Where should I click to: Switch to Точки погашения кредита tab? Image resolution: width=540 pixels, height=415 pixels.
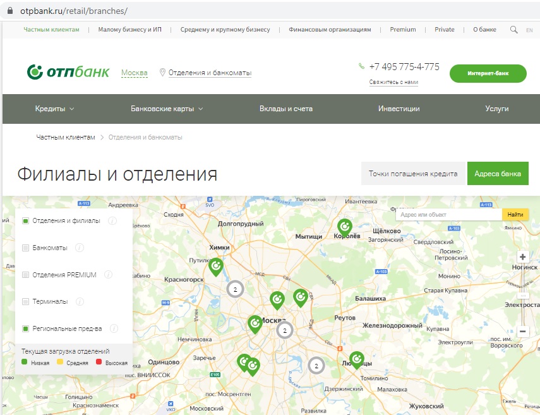pos(413,174)
